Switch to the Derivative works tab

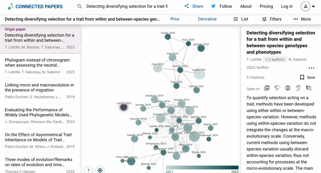coord(207,19)
